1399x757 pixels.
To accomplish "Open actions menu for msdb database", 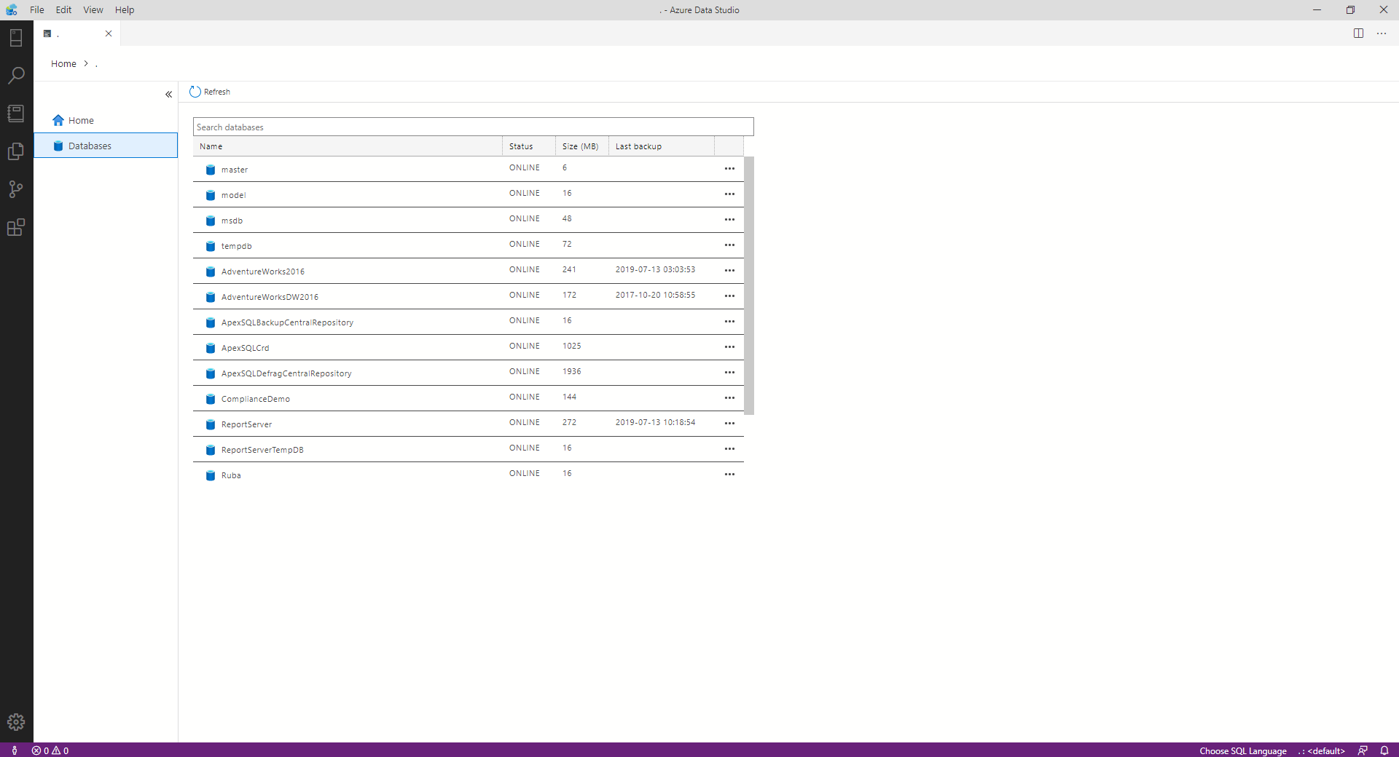I will 729,220.
